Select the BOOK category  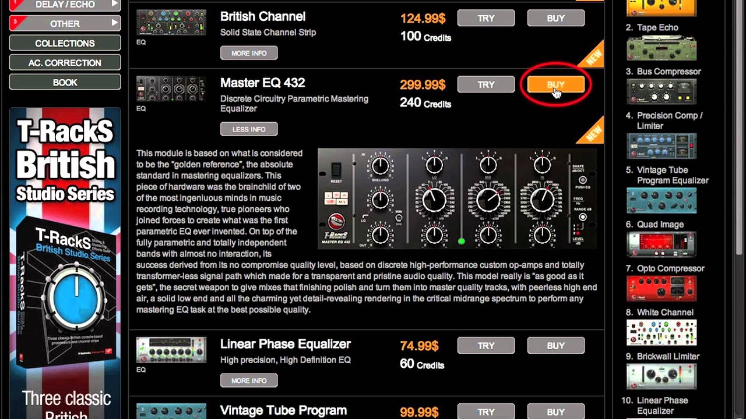coord(65,83)
